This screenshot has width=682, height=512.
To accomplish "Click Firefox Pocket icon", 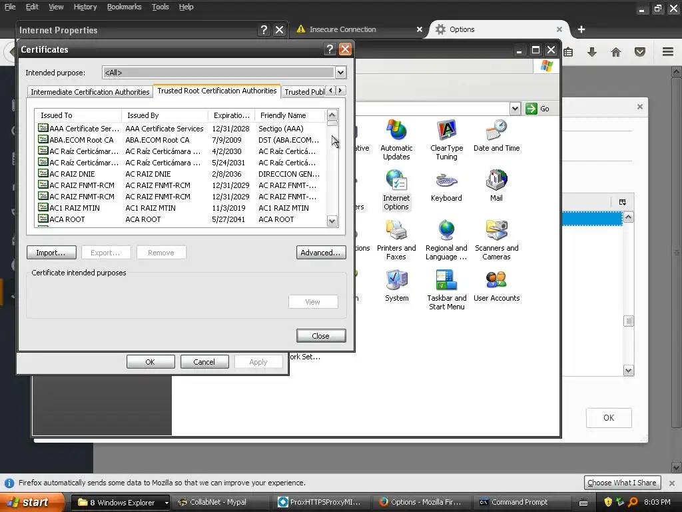I will pos(640,52).
